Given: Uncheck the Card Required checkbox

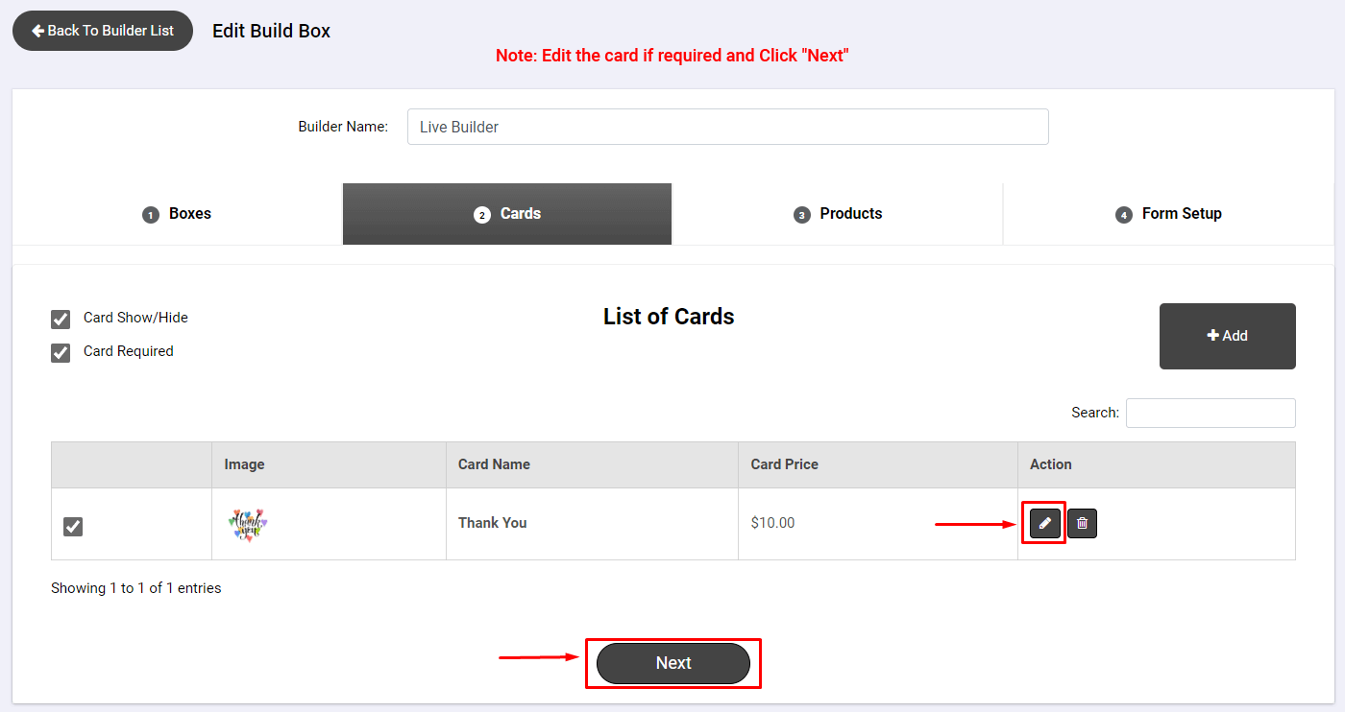Looking at the screenshot, I should pyautogui.click(x=61, y=353).
